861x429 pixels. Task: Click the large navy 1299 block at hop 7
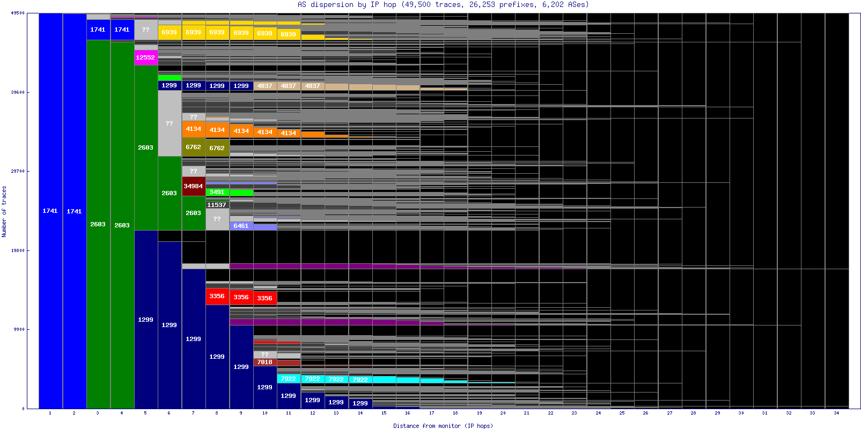pos(193,339)
